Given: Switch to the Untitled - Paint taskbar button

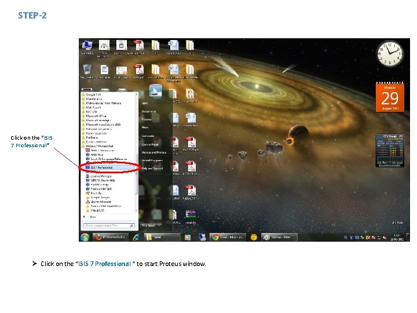Looking at the screenshot, I should pos(279,237).
